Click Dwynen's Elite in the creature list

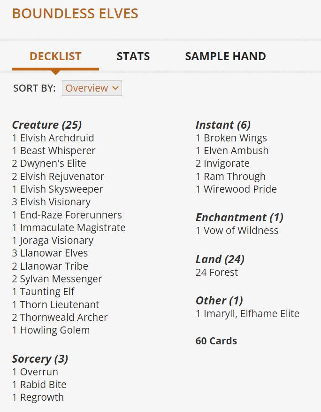(x=53, y=163)
